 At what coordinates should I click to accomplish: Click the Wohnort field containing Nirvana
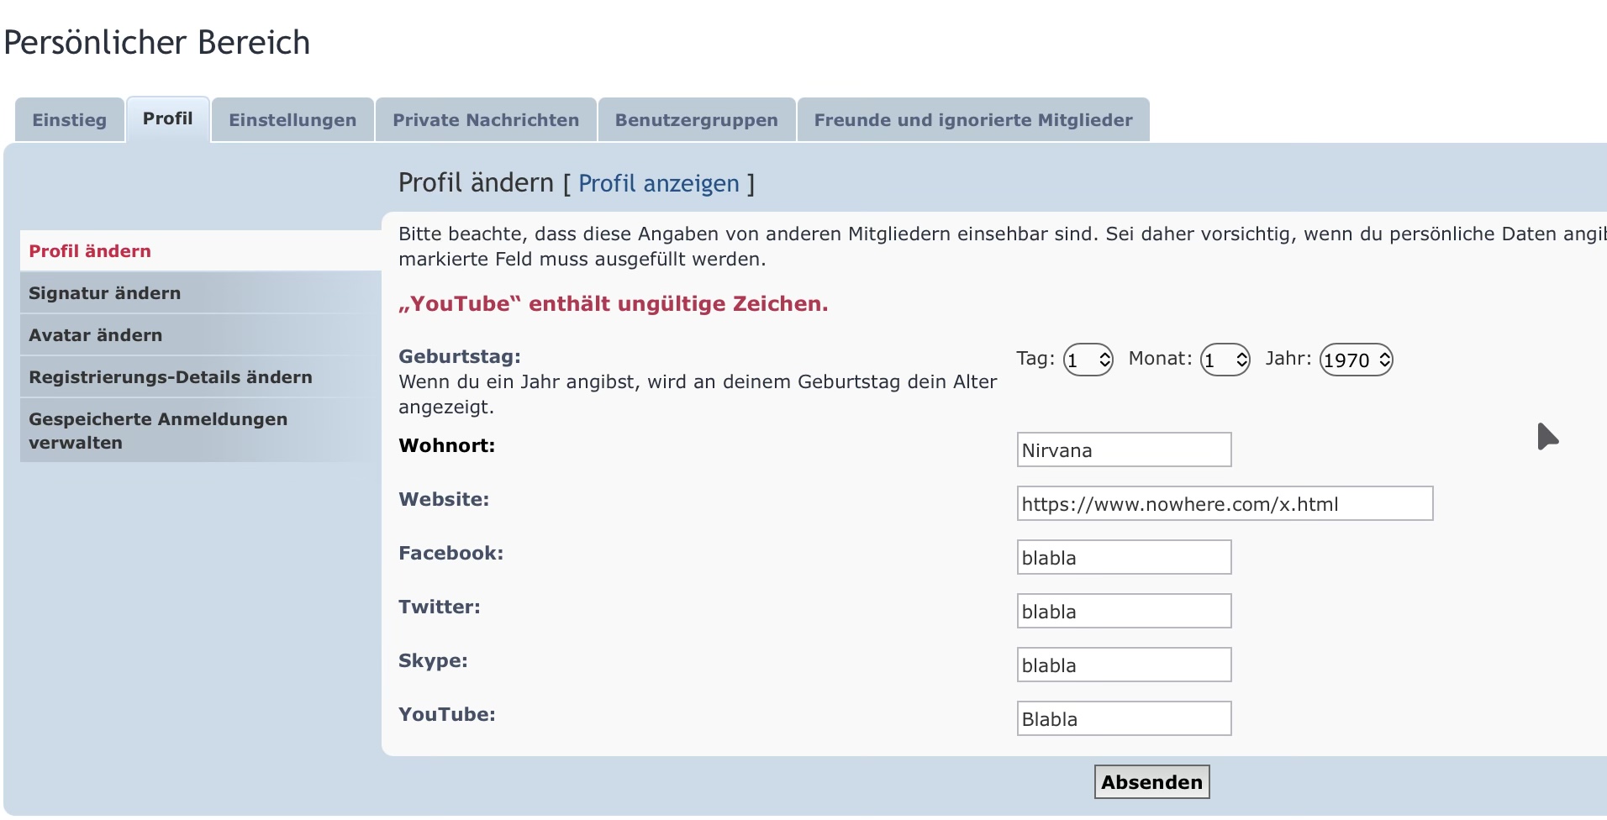[x=1125, y=449]
